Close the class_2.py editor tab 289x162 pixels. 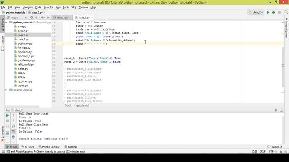pos(92,18)
